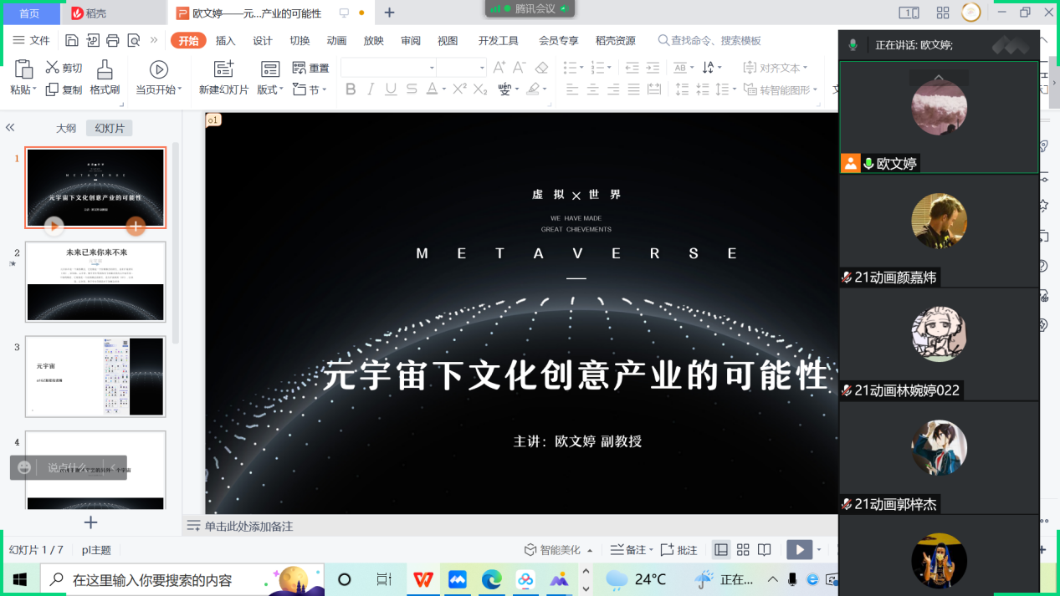Toggle italic formatting
This screenshot has width=1060, height=596.
pos(371,89)
